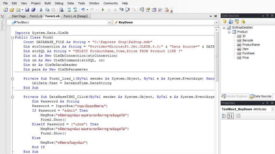Open the Debug menu
The width and height of the screenshot is (275, 154).
pyautogui.click(x=59, y=3)
